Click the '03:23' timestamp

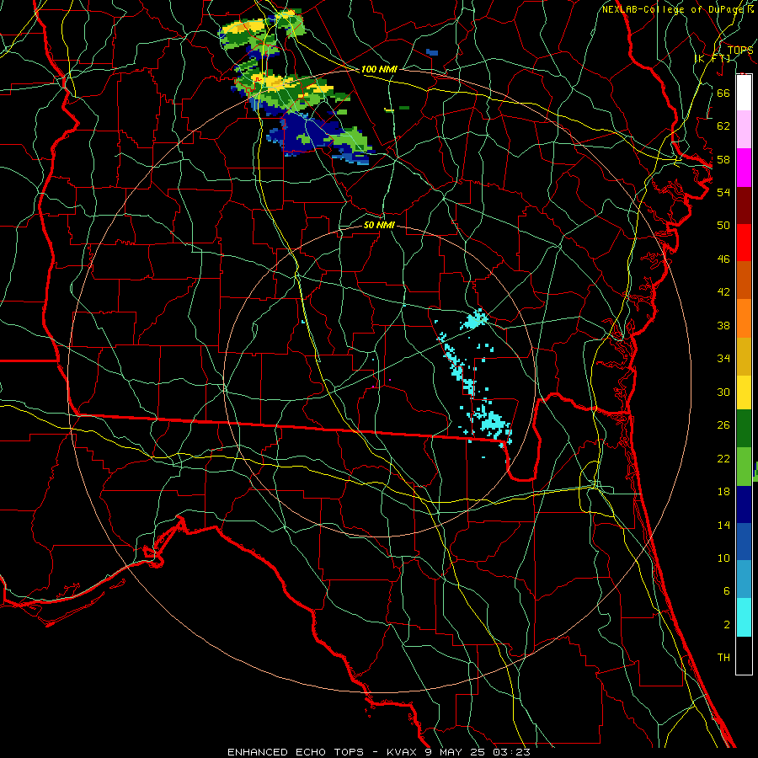pos(511,752)
